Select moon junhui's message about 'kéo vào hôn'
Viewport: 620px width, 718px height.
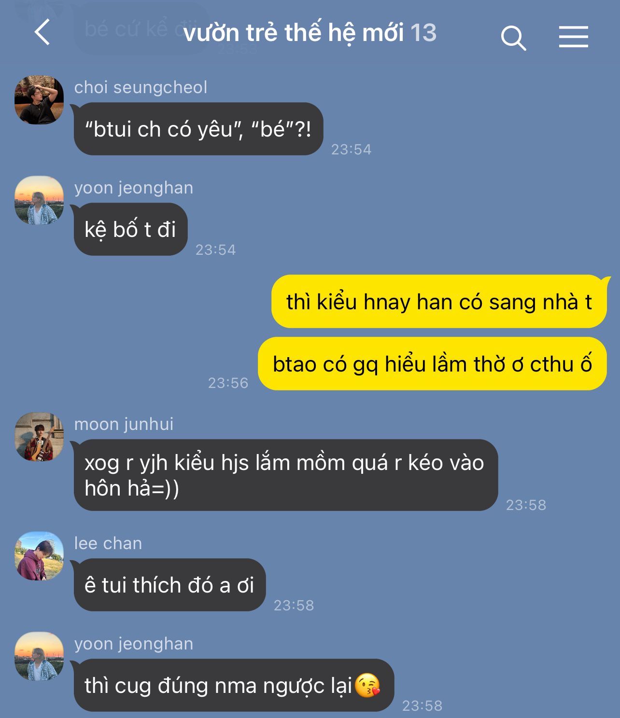[x=286, y=475]
